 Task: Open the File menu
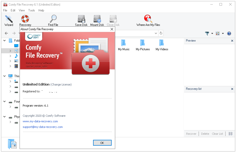coord(5,10)
